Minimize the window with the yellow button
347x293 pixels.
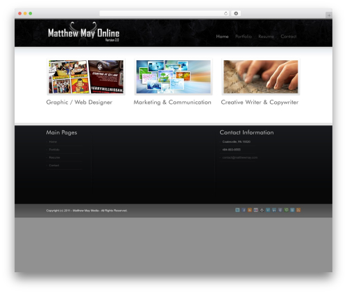click(x=25, y=13)
